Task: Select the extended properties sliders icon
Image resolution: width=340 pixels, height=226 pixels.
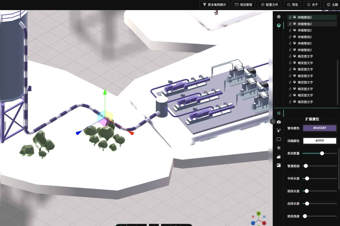Action: coord(279,113)
